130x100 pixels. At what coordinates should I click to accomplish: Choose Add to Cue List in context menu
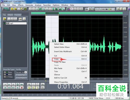click(69, 78)
